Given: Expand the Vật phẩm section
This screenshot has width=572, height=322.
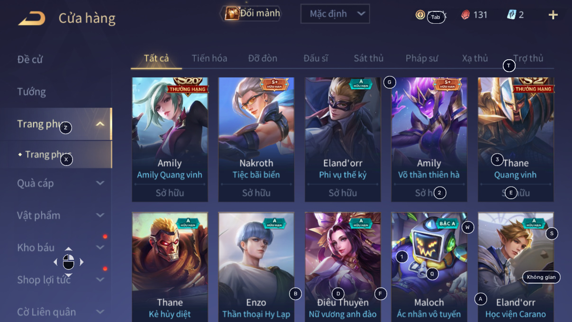Looking at the screenshot, I should tap(100, 215).
